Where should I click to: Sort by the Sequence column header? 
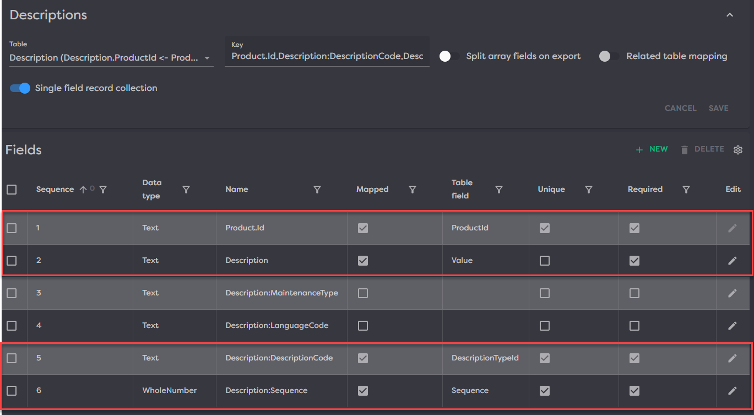click(x=55, y=190)
